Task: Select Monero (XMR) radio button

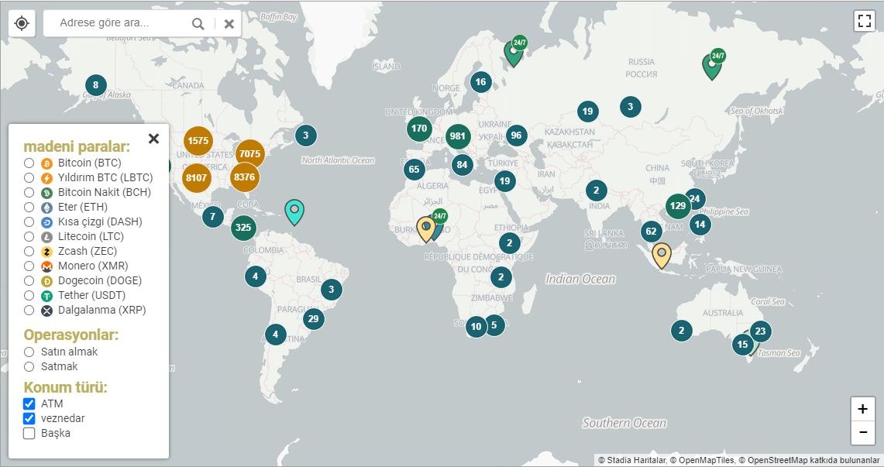Action: 29,266
